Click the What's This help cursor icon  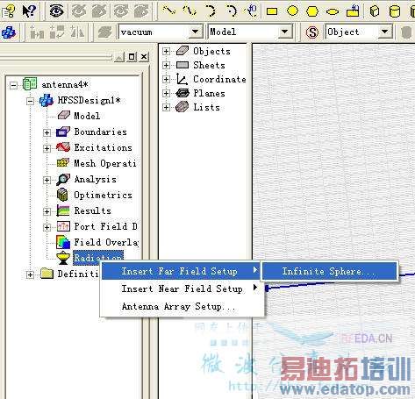coord(29,11)
